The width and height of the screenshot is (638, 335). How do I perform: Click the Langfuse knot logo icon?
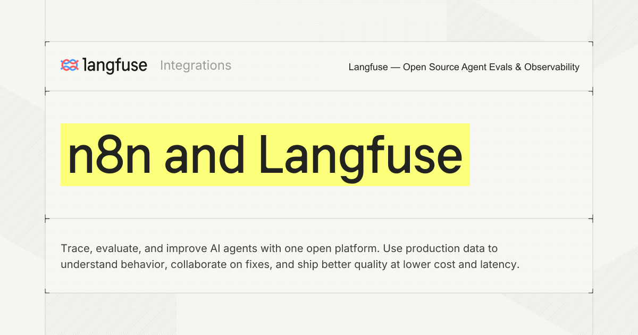tap(70, 65)
